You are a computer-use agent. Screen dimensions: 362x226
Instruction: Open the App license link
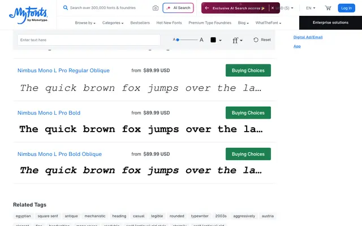(297, 46)
